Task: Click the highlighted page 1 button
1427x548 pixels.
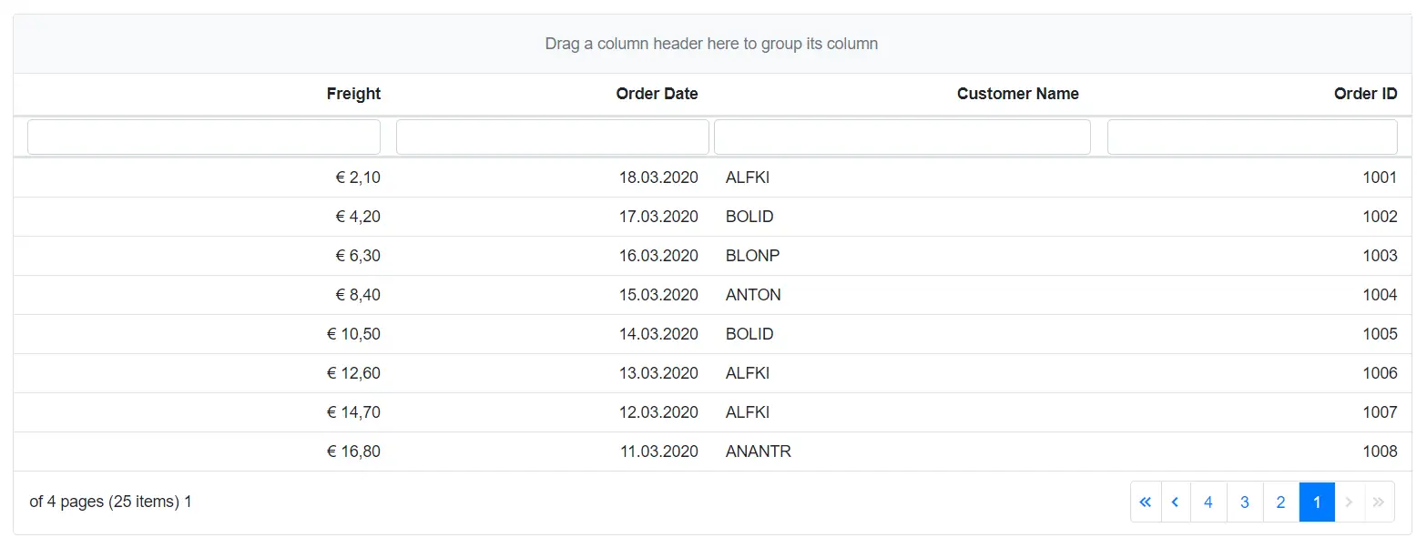Action: coord(1316,502)
